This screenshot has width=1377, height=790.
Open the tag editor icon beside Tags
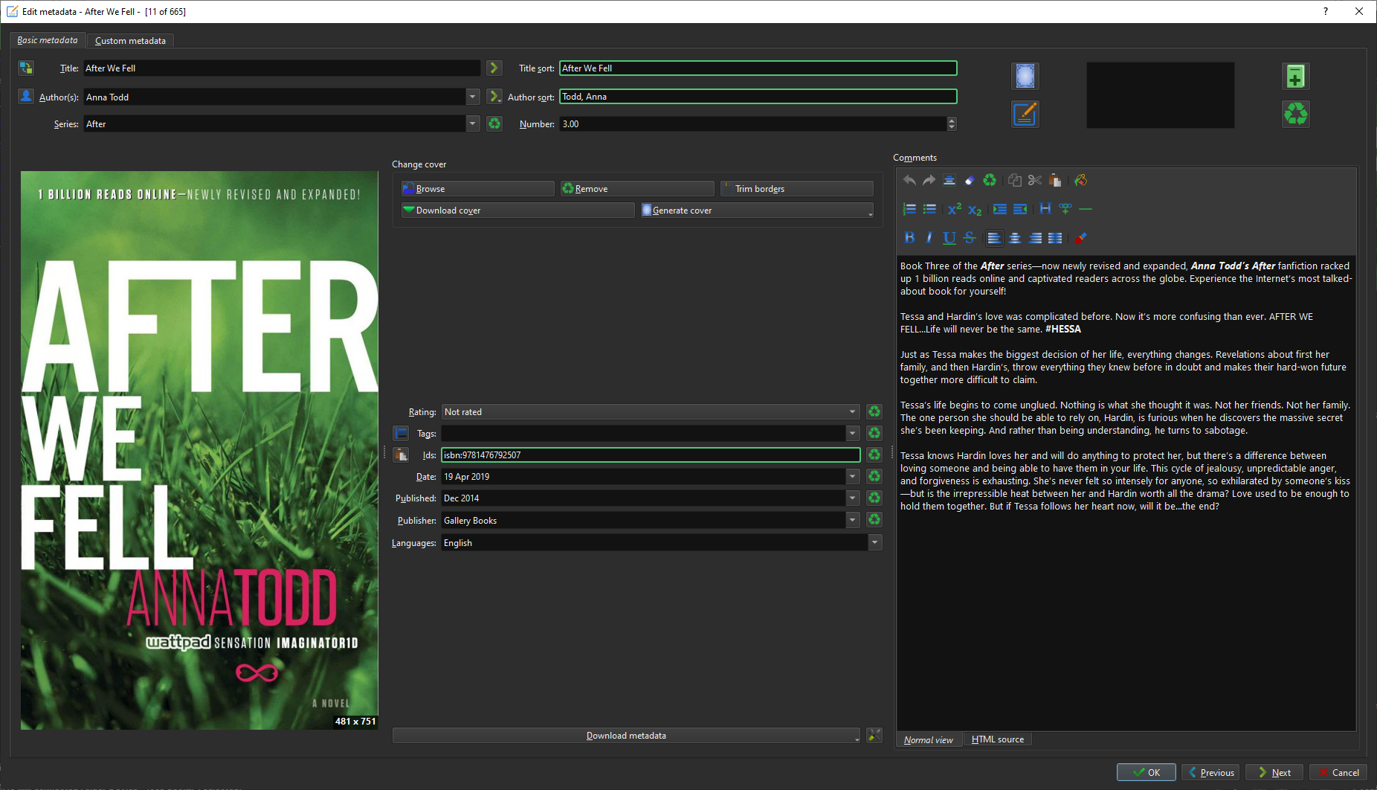tap(401, 433)
